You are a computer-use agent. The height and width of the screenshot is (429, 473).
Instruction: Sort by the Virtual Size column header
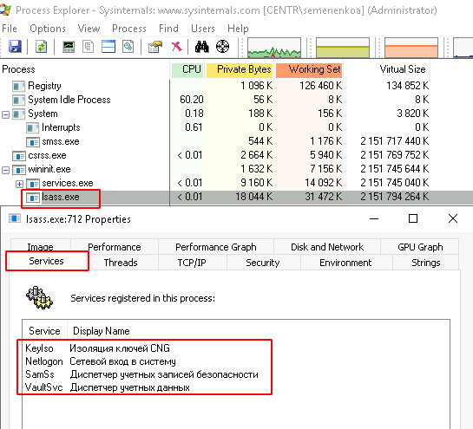point(387,69)
